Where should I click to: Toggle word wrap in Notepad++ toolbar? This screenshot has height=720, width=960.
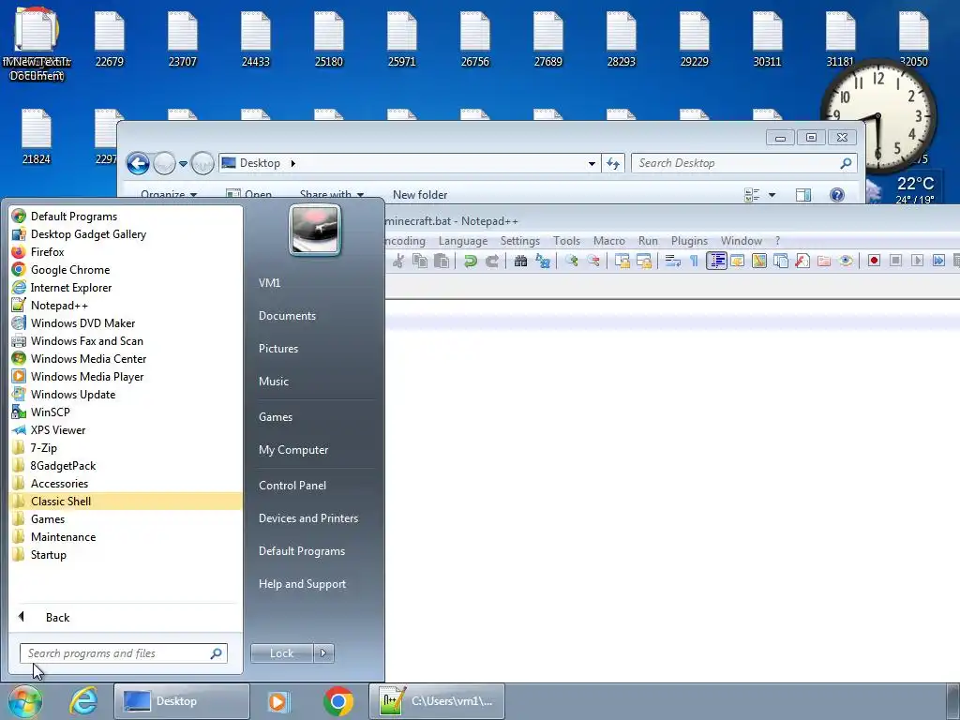[673, 261]
